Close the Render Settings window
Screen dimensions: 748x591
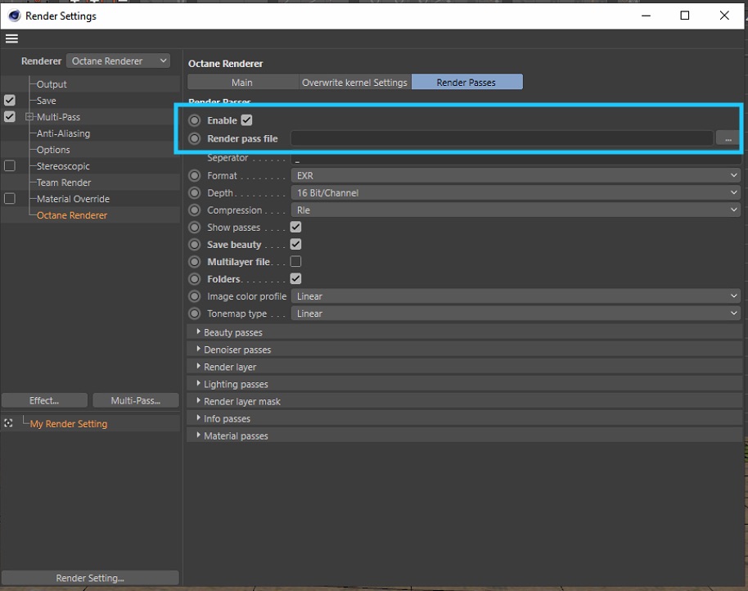tap(724, 16)
